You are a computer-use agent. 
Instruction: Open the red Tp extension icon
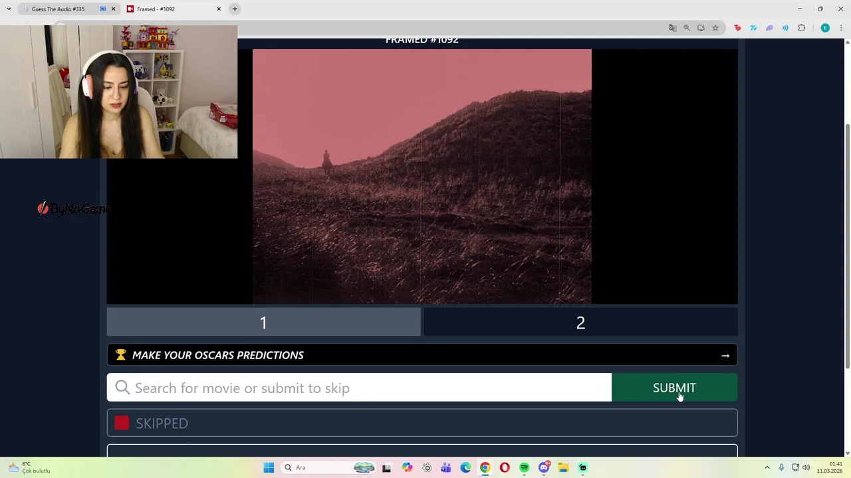737,28
